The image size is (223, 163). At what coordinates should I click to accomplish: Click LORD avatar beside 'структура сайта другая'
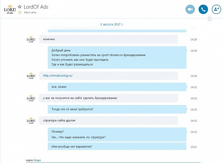coord(31,121)
